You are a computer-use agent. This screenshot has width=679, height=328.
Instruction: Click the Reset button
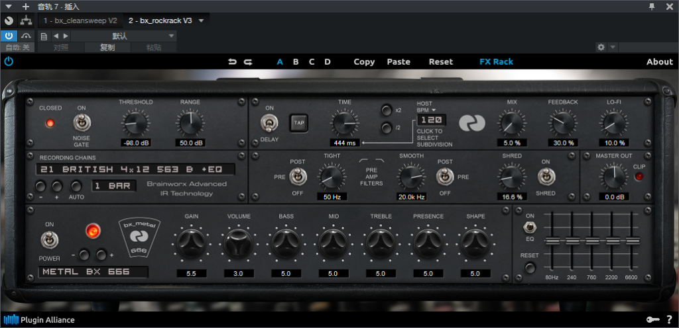(x=441, y=61)
